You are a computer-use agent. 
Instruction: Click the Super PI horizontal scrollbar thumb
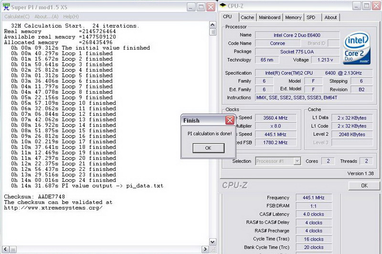tap(13, 249)
